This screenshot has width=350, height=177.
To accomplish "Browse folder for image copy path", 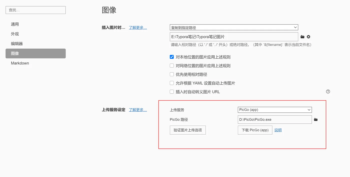I will (x=302, y=37).
